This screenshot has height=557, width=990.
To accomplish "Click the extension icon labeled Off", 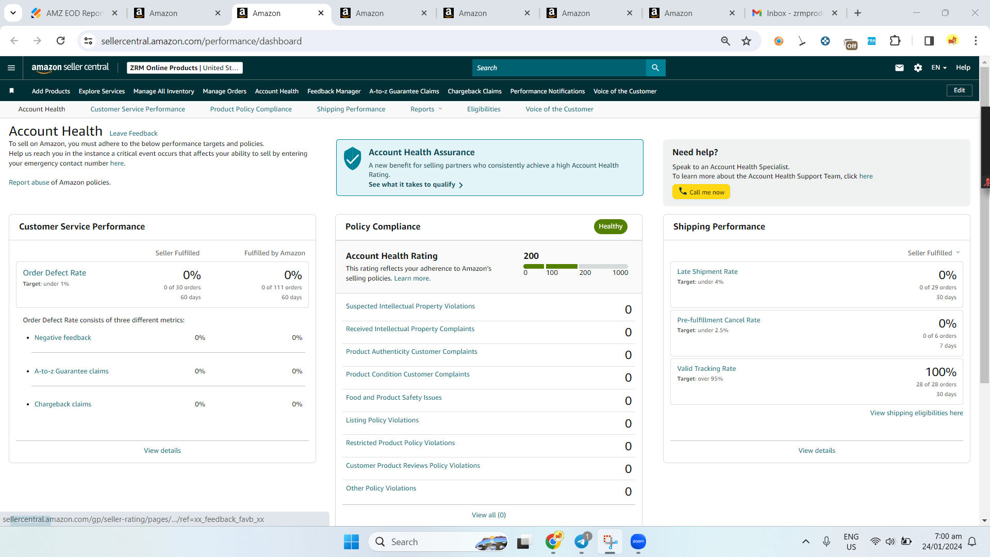I will 850,43.
